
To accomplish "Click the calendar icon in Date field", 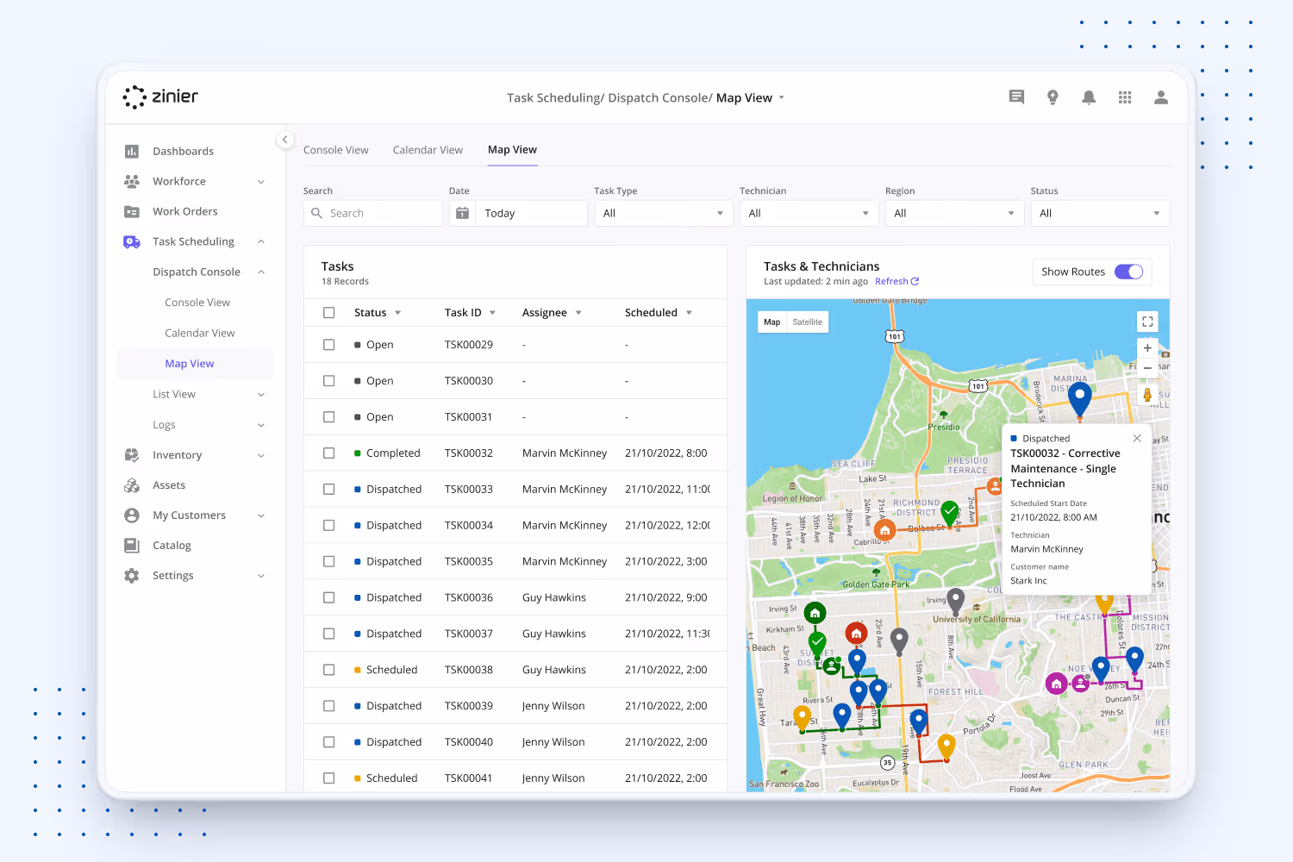I will [462, 213].
